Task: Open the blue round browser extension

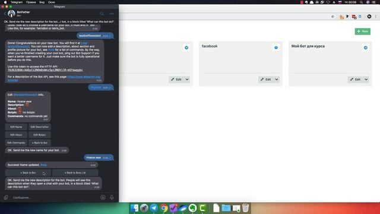Action: click(x=360, y=17)
